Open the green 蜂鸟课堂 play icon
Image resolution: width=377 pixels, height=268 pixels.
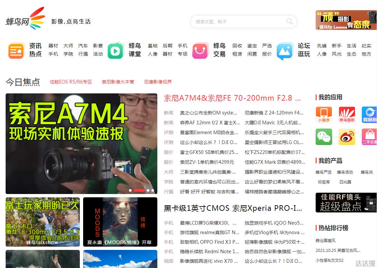point(116,51)
